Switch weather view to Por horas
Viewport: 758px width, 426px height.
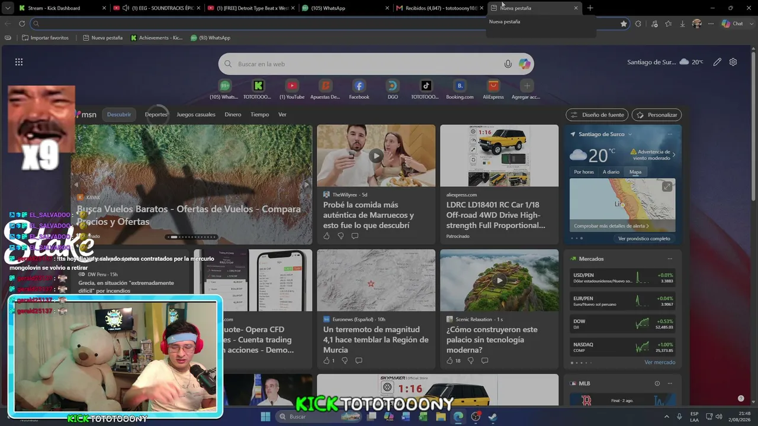pos(584,172)
